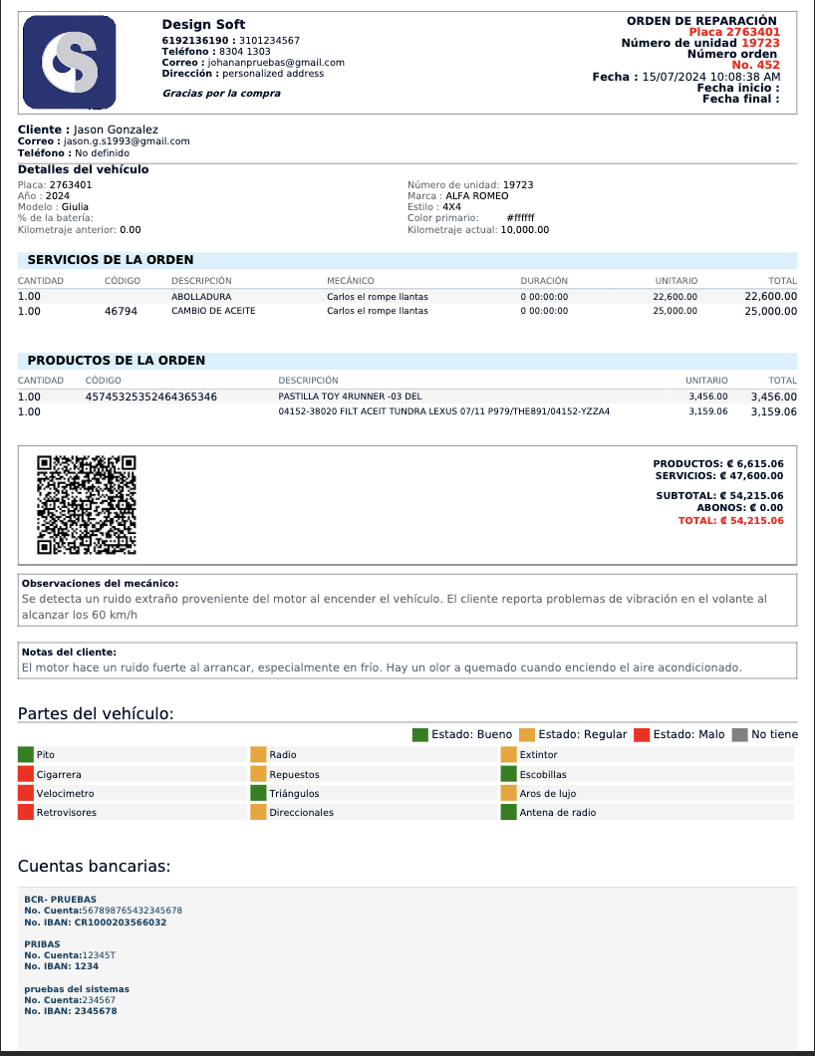Image resolution: width=815 pixels, height=1056 pixels.
Task: Click the 'ABONOS: ₡ 0.00' line
Action: 740,508
